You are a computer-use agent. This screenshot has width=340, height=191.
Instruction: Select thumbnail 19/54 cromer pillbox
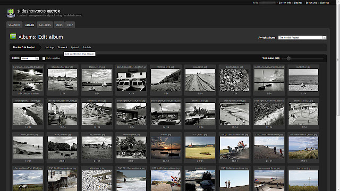click(x=28, y=147)
